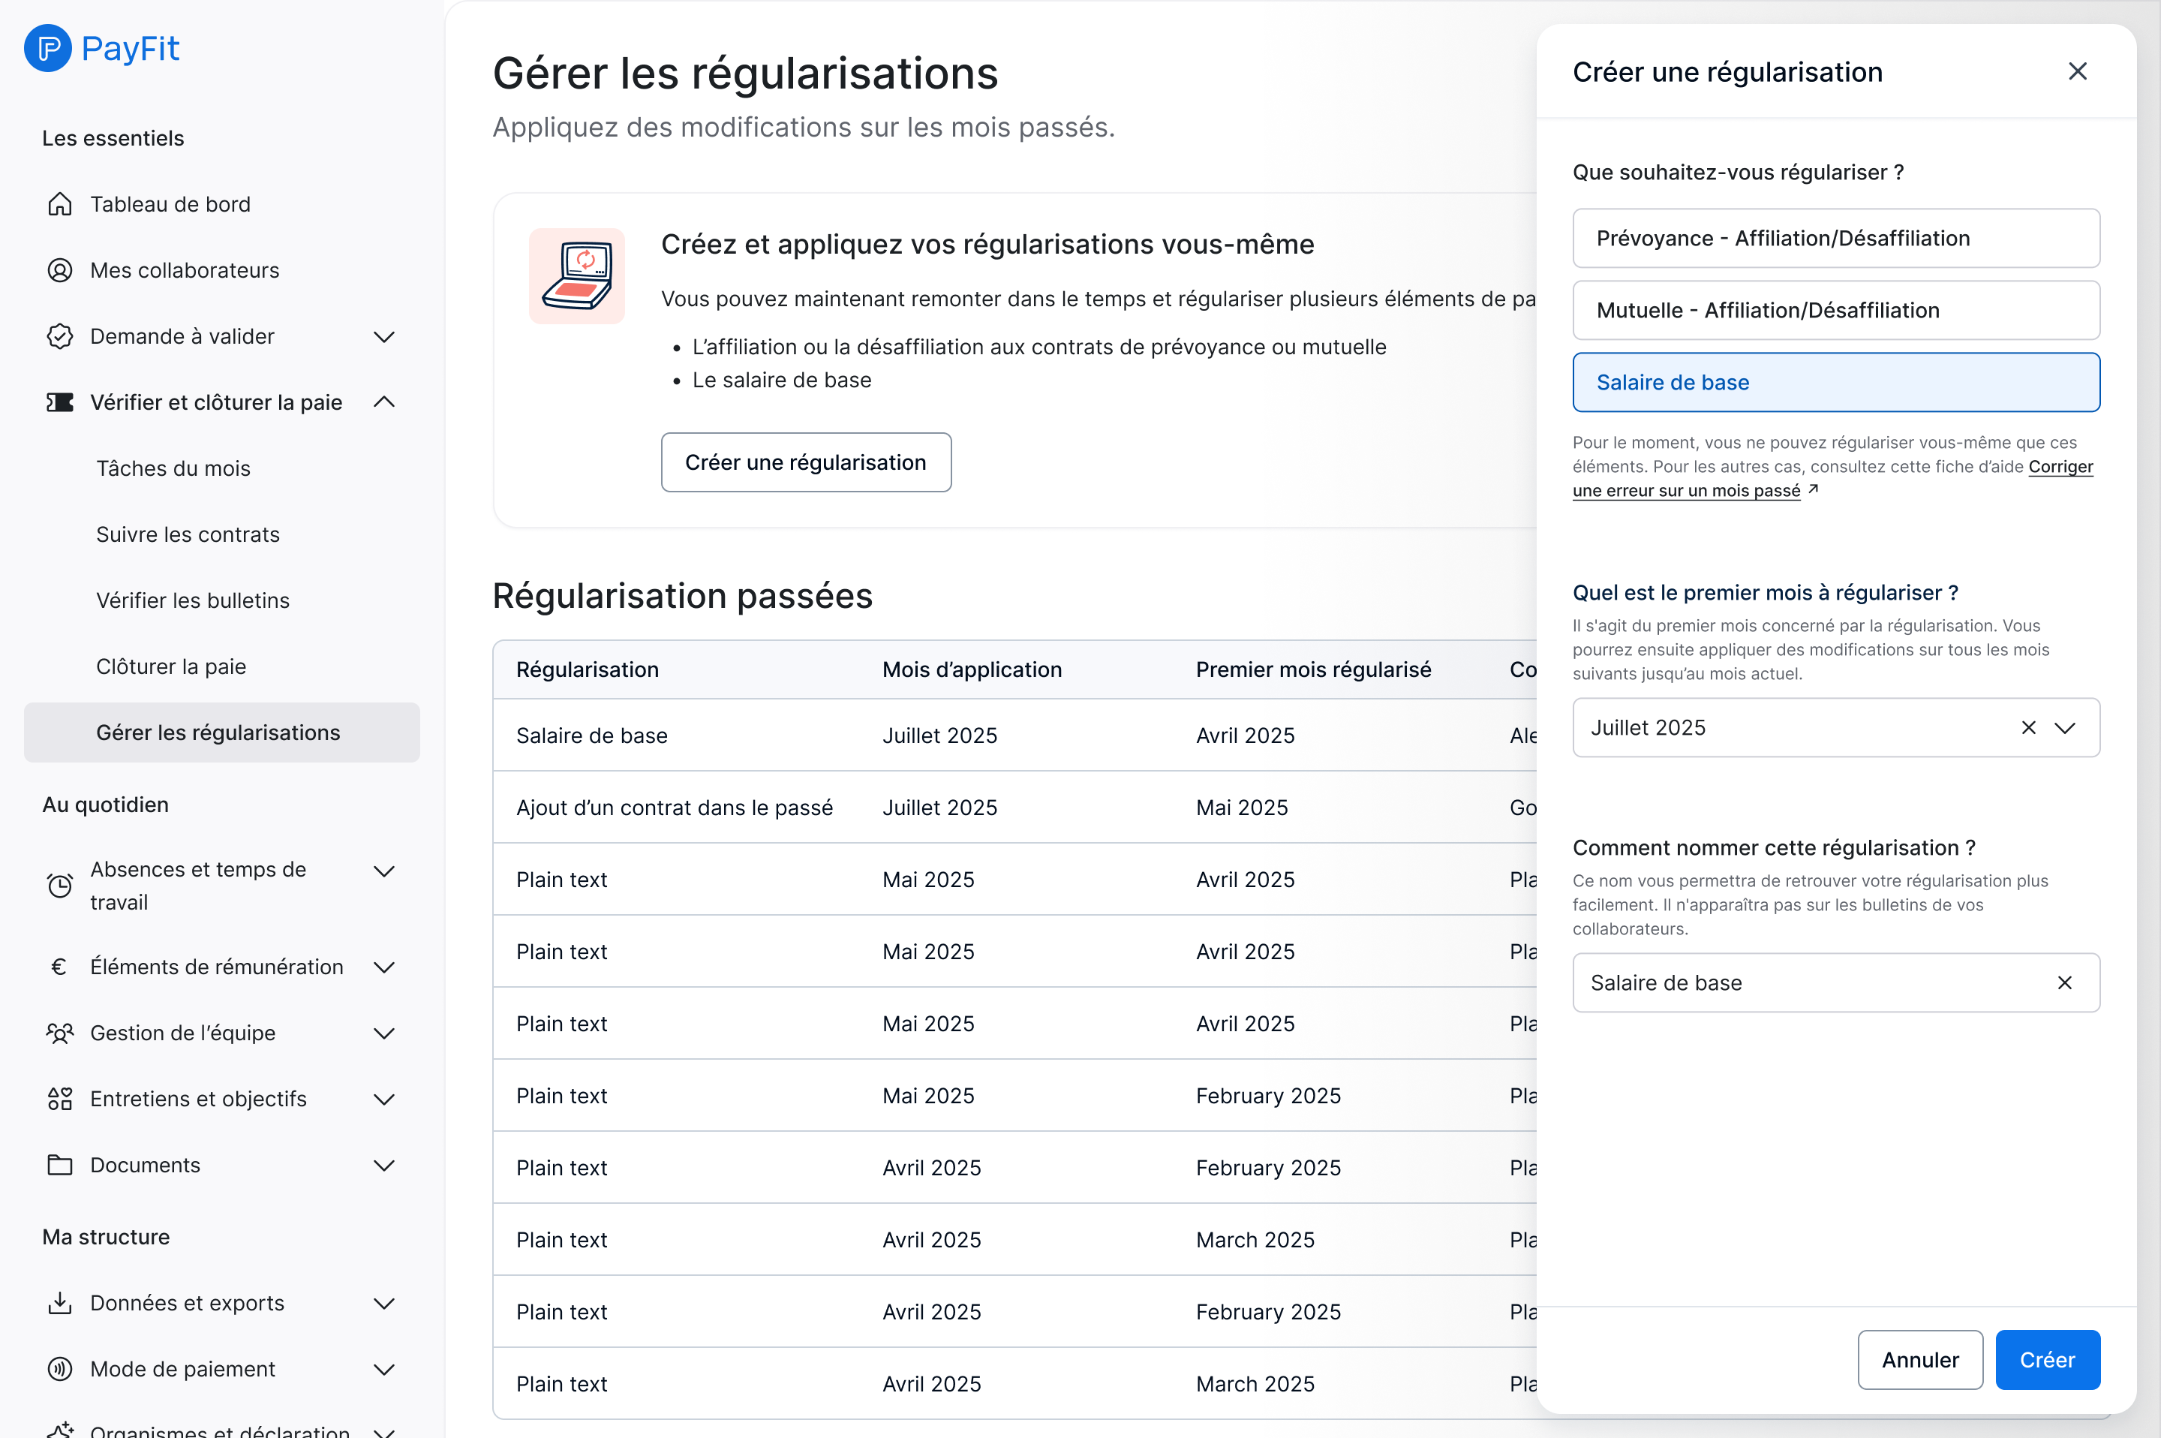The width and height of the screenshot is (2161, 1438).
Task: Expand Absences et temps de travail
Action: 384,871
